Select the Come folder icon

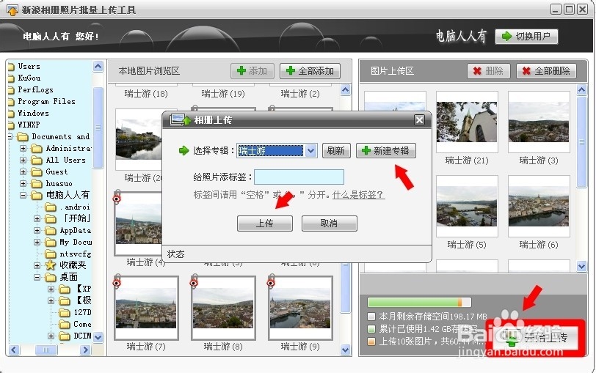coord(65,325)
